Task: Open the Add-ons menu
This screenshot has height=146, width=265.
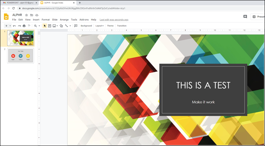Action: coord(84,20)
